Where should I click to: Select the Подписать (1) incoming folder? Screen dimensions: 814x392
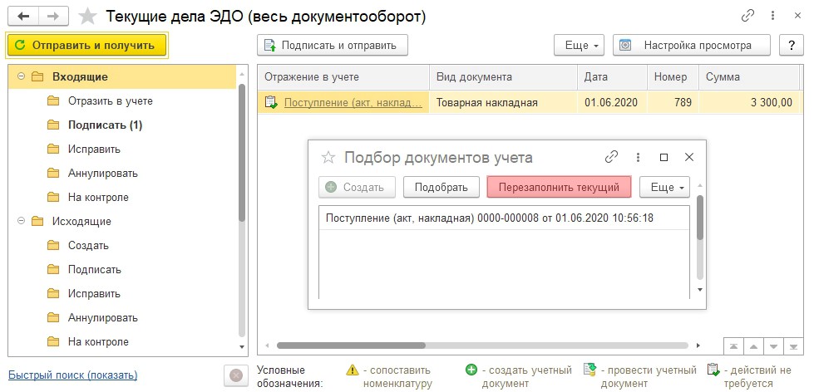(x=105, y=125)
